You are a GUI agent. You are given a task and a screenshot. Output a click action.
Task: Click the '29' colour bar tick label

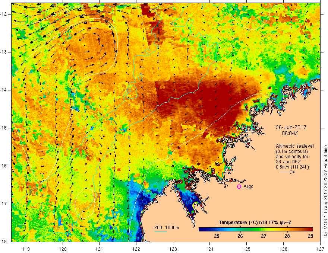coord(310,236)
